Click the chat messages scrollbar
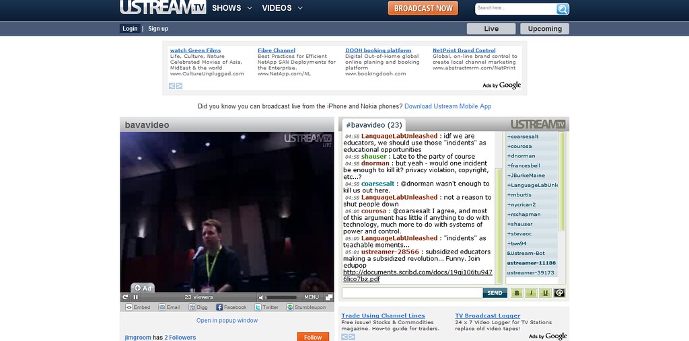The height and width of the screenshot is (341, 689). (499, 226)
